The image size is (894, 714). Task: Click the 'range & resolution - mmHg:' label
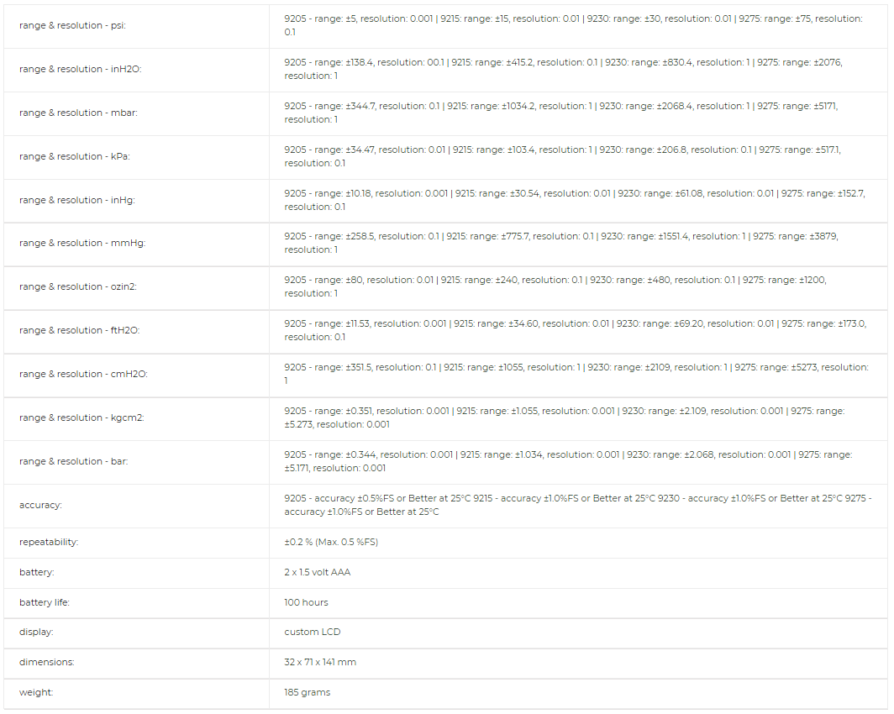tap(82, 244)
